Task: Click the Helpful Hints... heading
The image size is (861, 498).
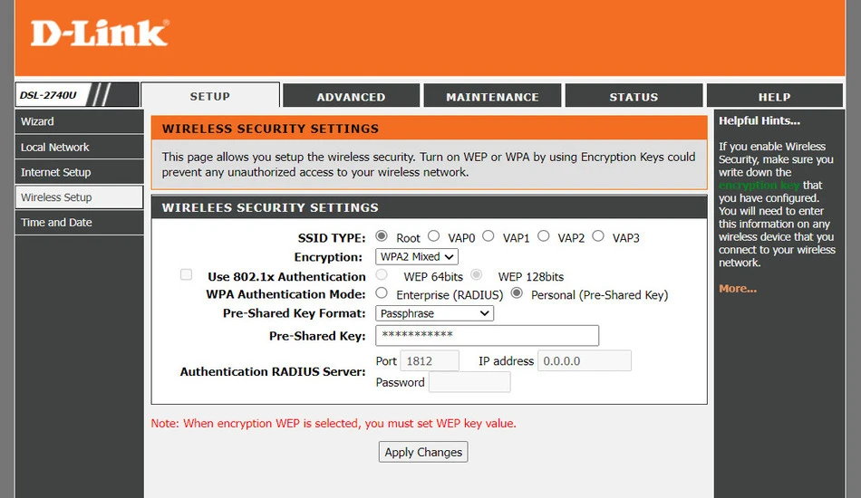Action: click(759, 120)
